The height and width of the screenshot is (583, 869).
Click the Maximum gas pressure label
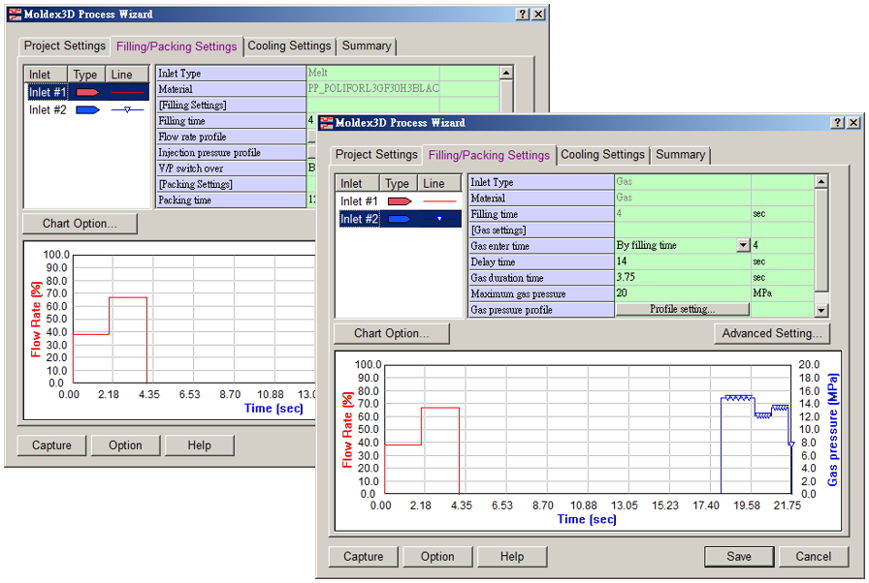pos(518,293)
